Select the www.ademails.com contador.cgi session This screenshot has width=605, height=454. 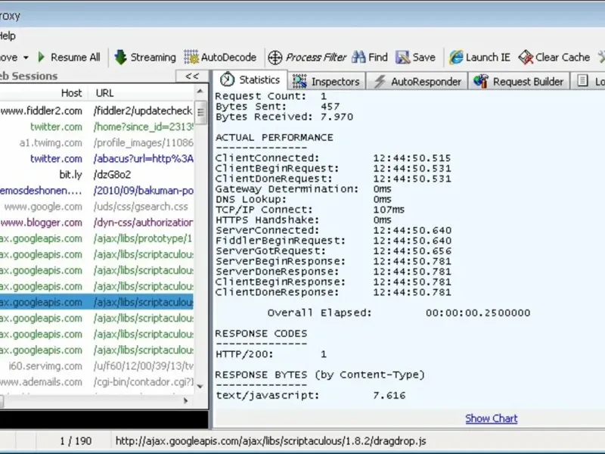point(97,382)
